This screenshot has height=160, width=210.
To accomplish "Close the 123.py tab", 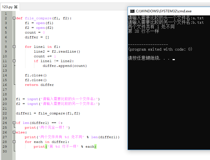I will tap(16, 7).
